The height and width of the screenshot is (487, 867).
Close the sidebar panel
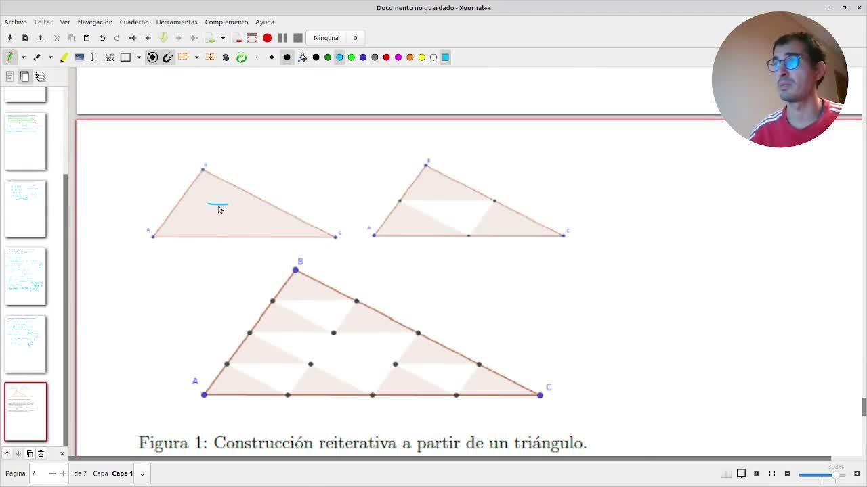tap(62, 454)
